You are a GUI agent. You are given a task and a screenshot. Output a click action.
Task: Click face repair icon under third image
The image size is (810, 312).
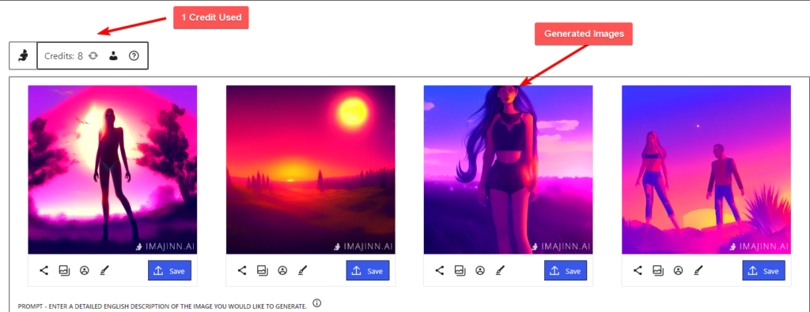tap(480, 270)
